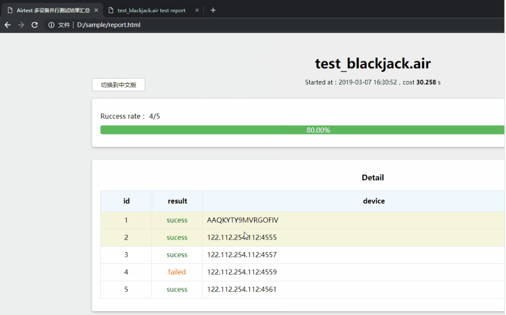Select the Airtest multi-device summary tab
This screenshot has height=315, width=506.
[52, 10]
